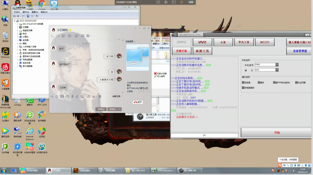Tick the 读信息 read info checkbox
This screenshot has height=175, width=313.
243,82
